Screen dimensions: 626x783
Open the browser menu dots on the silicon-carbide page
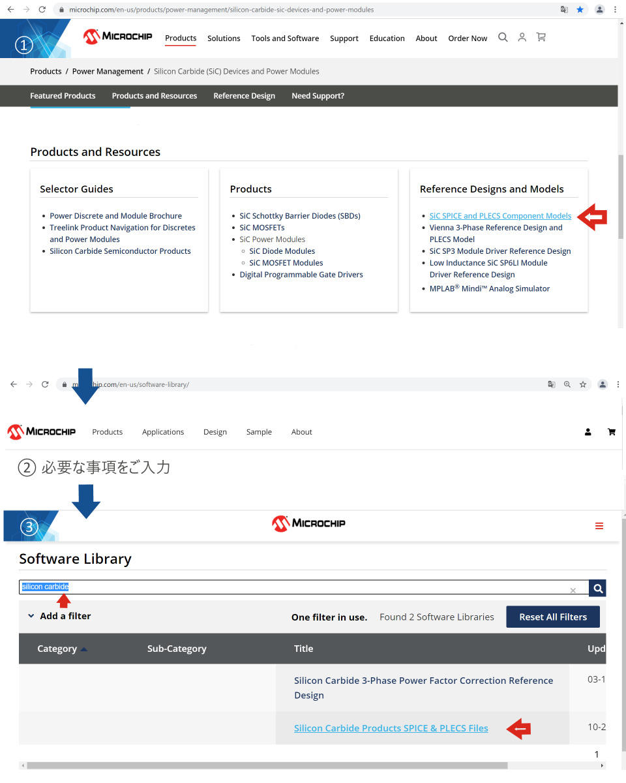[616, 10]
